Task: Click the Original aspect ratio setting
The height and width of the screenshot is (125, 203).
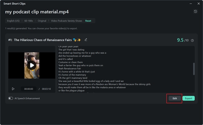Action: point(42,21)
